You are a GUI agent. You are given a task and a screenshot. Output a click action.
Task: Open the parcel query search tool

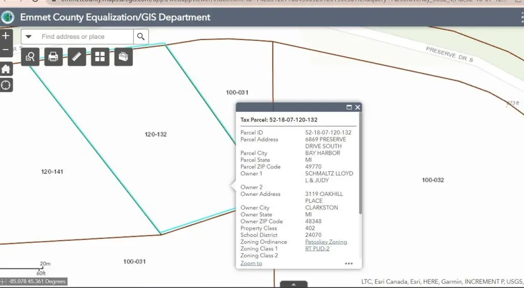click(30, 57)
